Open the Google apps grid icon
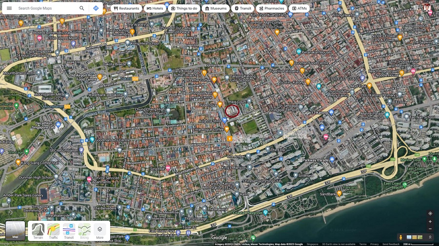The image size is (439, 246). click(416, 8)
